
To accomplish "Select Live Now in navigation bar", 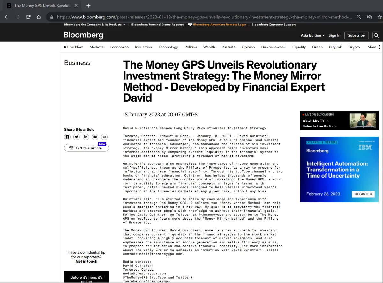I will (73, 47).
